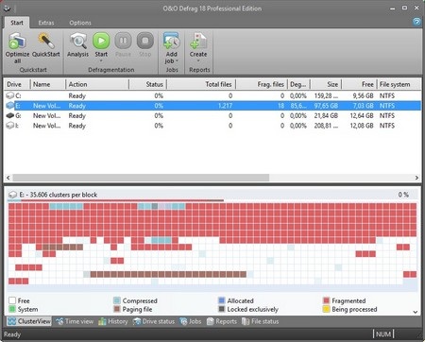Click the blue Allocated legend swatch
Image resolution: width=425 pixels, height=342 pixels.
pyautogui.click(x=222, y=300)
